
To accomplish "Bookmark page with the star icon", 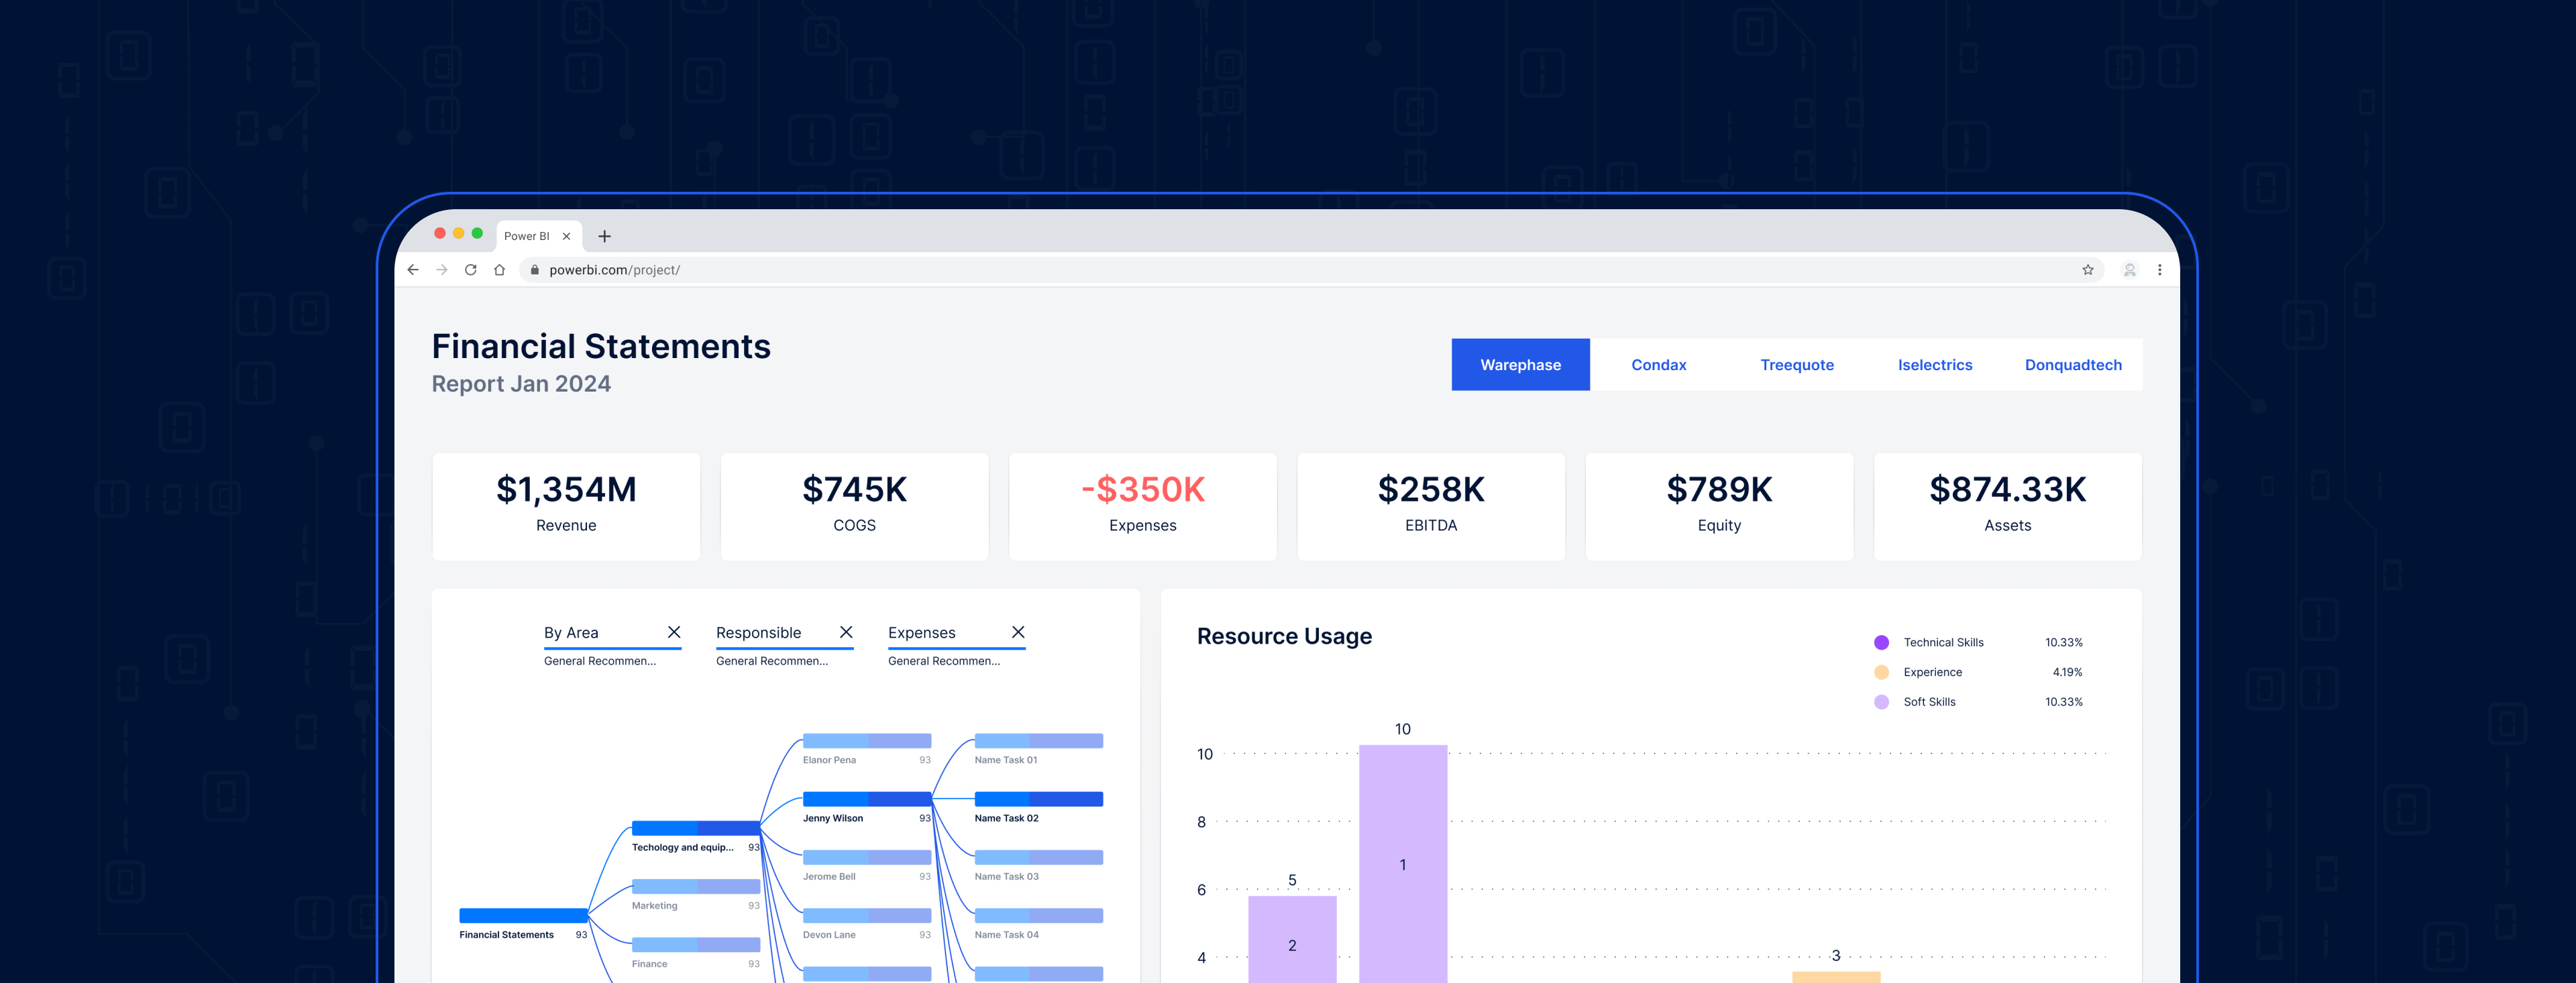I will point(2088,270).
